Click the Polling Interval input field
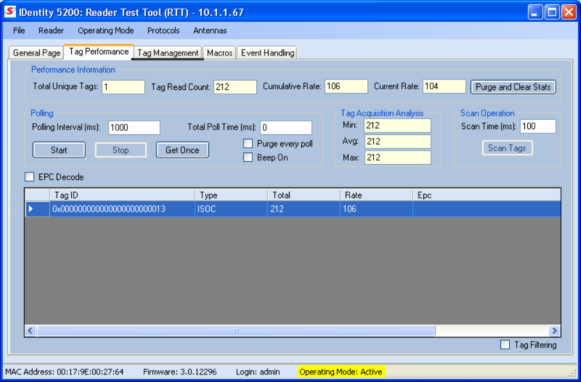The height and width of the screenshot is (382, 581). (134, 127)
